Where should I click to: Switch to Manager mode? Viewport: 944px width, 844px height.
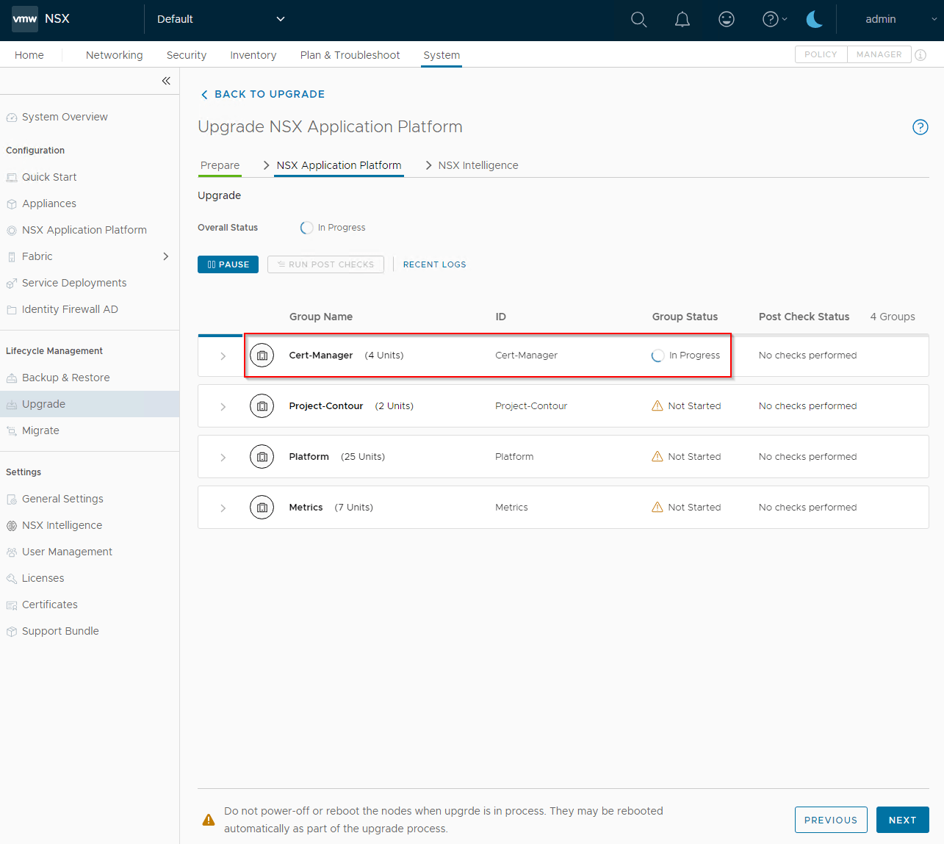879,54
